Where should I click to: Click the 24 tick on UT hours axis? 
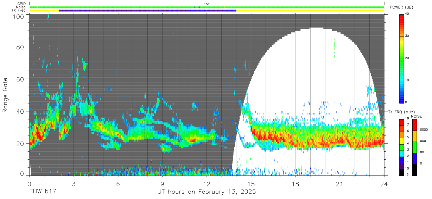384,184
